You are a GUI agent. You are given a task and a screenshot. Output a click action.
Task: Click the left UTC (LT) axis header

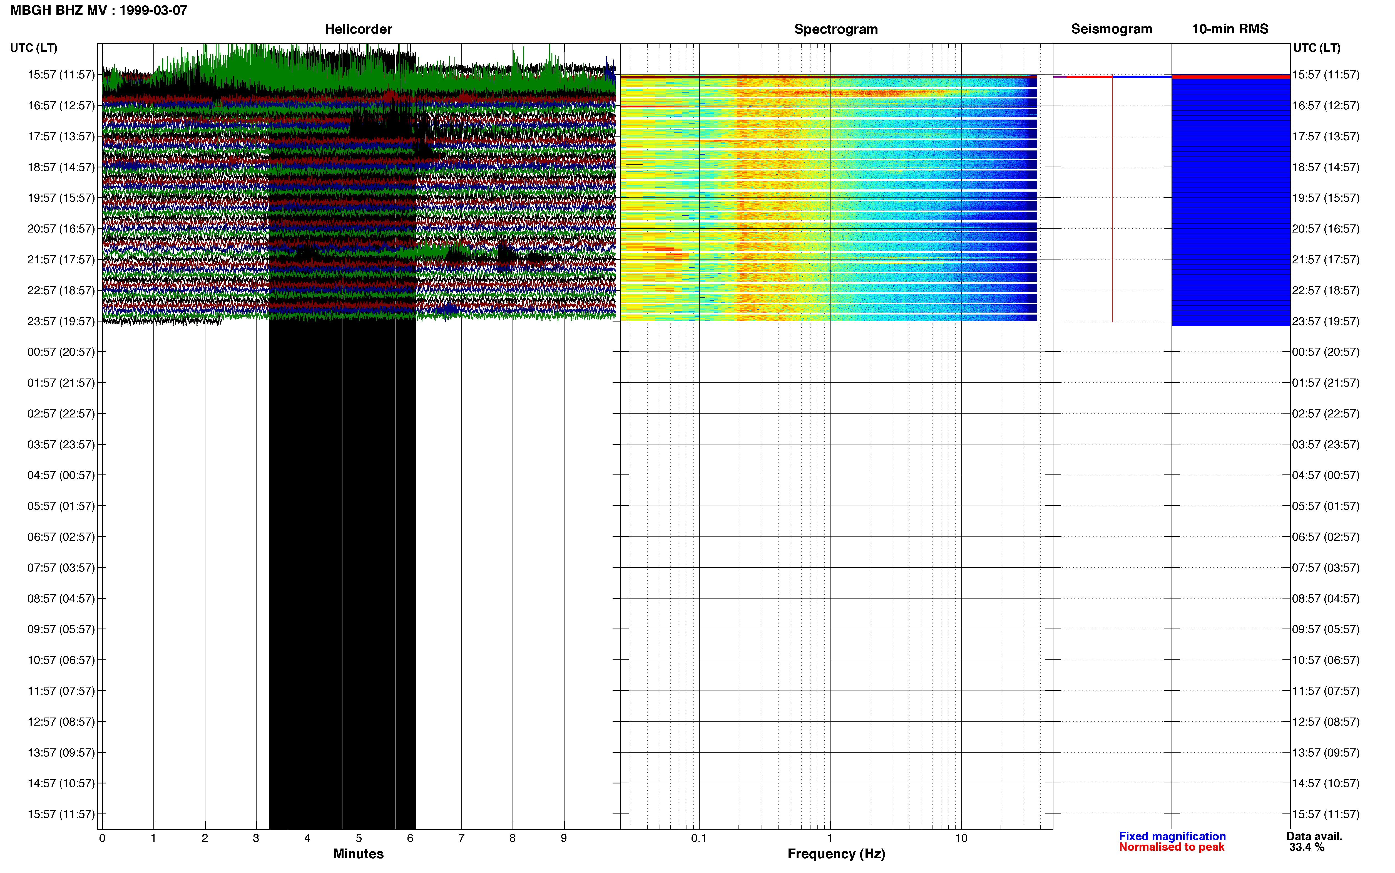pyautogui.click(x=33, y=48)
